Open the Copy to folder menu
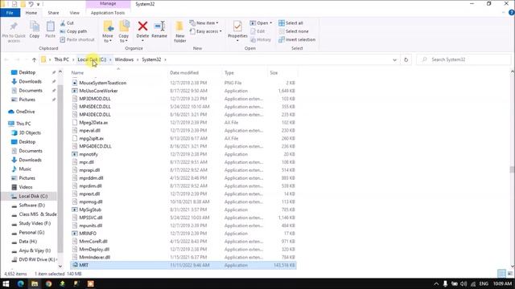The height and width of the screenshot is (289, 515). (x=123, y=32)
